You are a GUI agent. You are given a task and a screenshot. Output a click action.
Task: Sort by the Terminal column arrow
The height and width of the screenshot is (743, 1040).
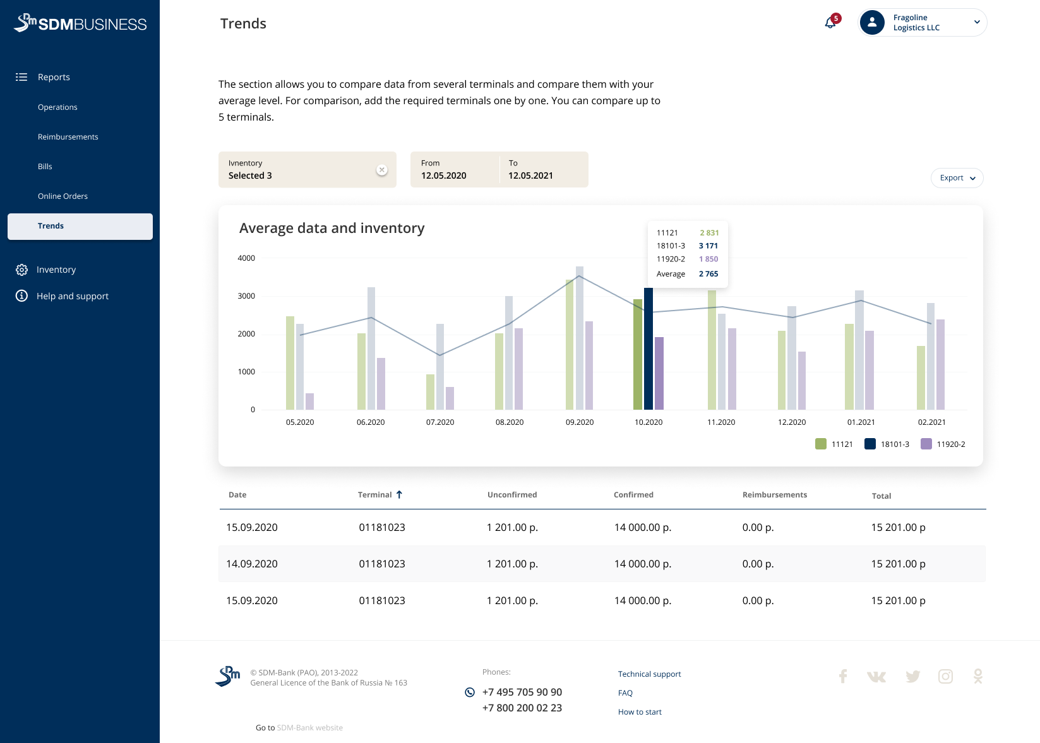[399, 494]
